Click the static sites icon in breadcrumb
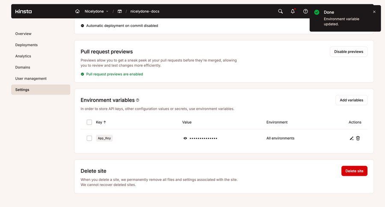This screenshot has height=207, width=385. coord(120,11)
